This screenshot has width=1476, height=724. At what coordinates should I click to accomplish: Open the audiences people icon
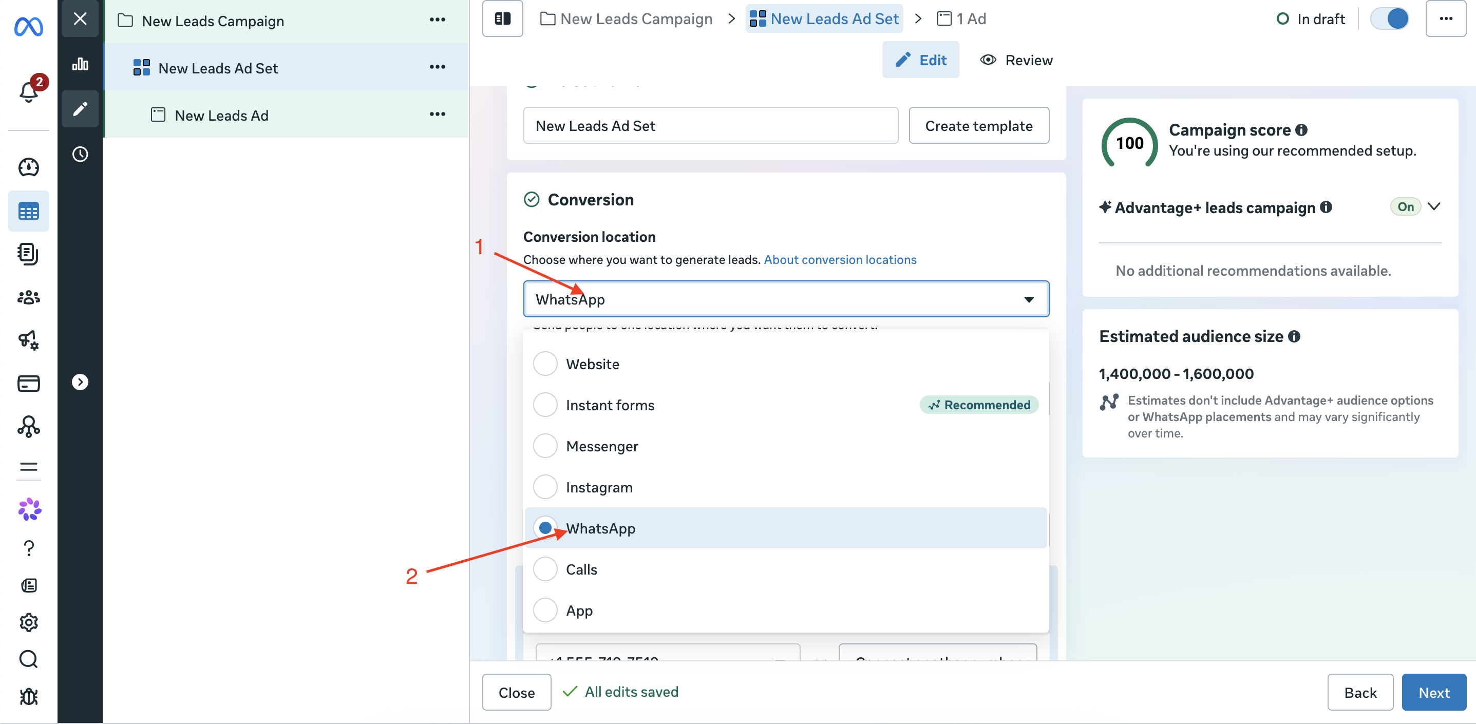(29, 297)
